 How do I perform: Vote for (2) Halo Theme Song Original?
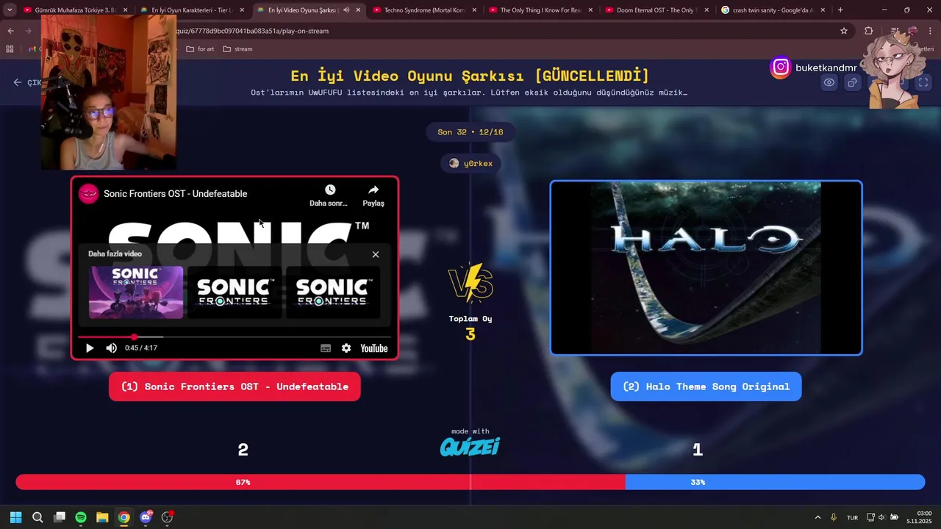coord(706,386)
